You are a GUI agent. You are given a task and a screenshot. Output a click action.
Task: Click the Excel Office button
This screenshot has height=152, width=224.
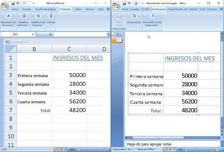coord(4,6)
